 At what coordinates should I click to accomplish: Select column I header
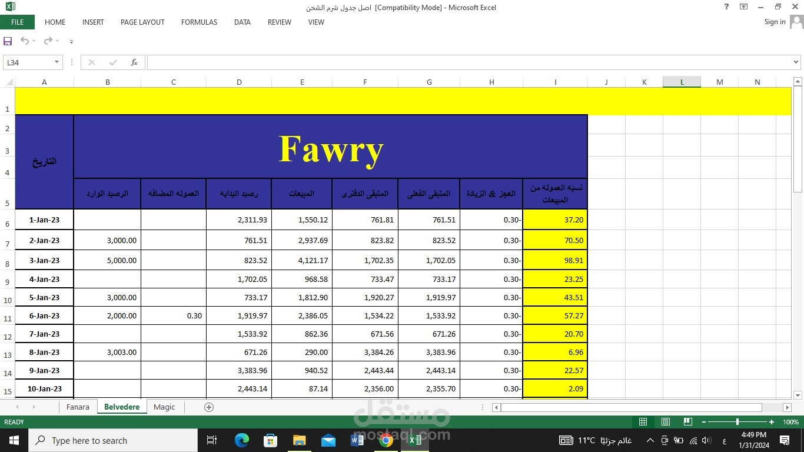pyautogui.click(x=555, y=82)
